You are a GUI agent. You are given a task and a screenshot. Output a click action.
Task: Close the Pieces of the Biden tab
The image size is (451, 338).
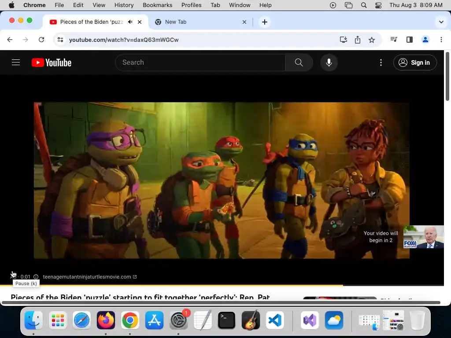click(140, 22)
